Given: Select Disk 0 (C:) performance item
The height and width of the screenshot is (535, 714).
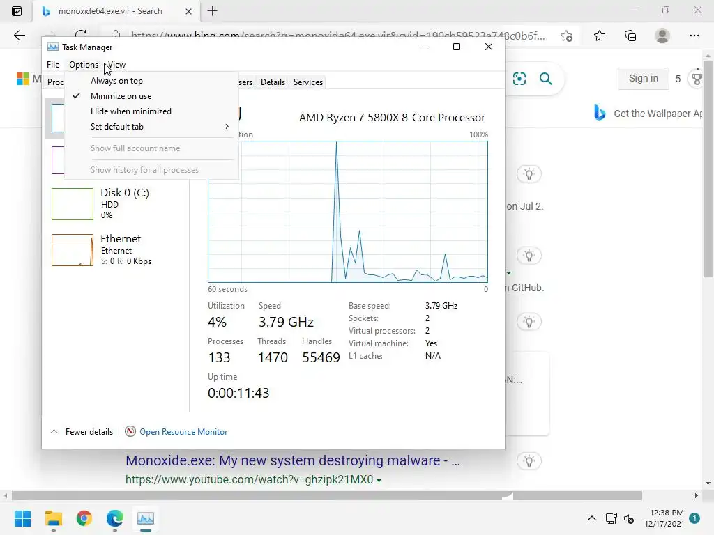Looking at the screenshot, I should pyautogui.click(x=115, y=204).
